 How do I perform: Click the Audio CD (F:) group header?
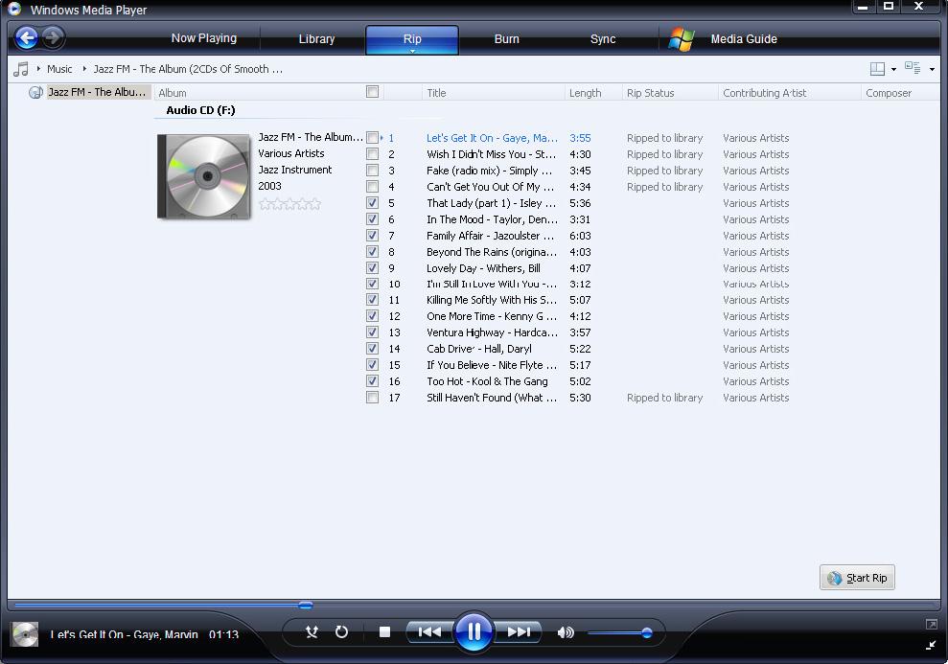(x=200, y=110)
